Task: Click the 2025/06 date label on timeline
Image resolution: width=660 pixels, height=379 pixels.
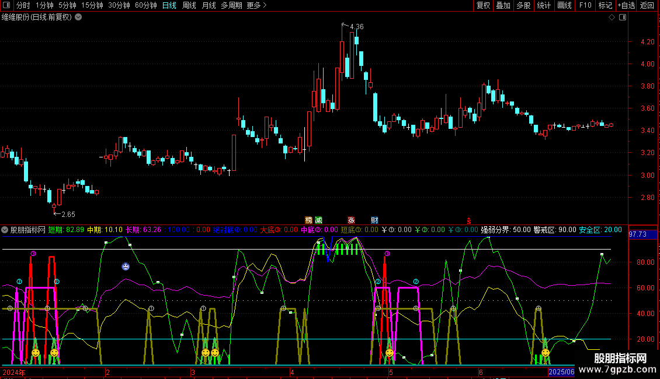Action: pyautogui.click(x=561, y=372)
